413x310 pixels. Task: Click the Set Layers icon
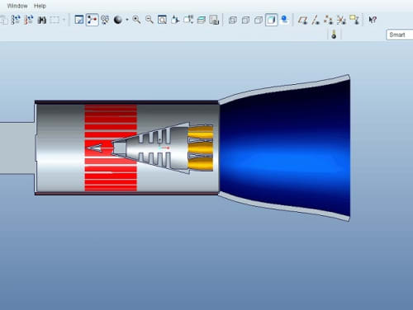[x=202, y=20]
